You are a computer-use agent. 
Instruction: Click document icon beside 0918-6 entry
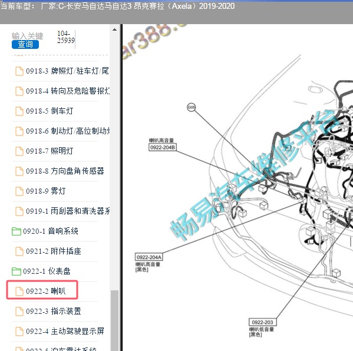[19, 131]
